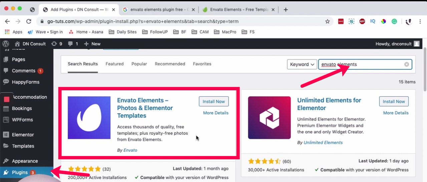Open Wave Sign in bookmark

point(45,32)
